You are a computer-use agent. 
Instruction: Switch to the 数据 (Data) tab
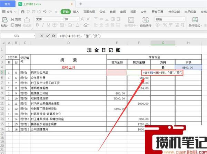pyautogui.click(x=112, y=12)
